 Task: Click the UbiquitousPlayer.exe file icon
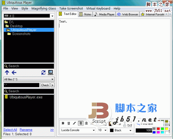tap(6, 97)
